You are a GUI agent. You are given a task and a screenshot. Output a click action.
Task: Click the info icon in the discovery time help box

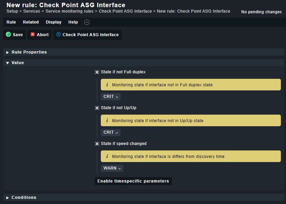tap(107, 156)
